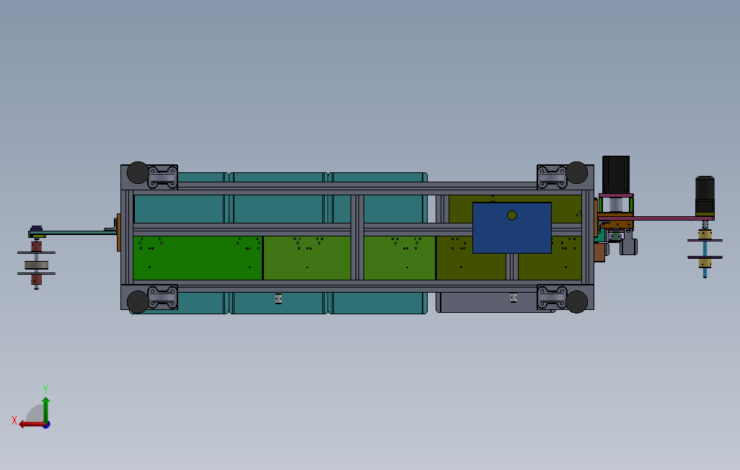The width and height of the screenshot is (740, 470).
Task: Select the large black motor beside the frame
Action: [616, 174]
